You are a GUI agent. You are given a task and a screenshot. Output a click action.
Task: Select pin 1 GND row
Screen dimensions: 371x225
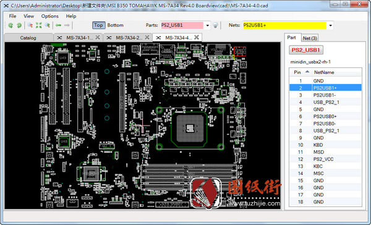coord(325,81)
